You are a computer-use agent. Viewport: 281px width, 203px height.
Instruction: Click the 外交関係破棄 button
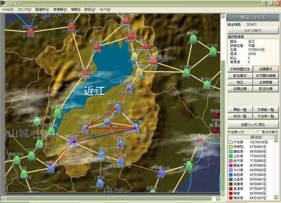click(266, 76)
